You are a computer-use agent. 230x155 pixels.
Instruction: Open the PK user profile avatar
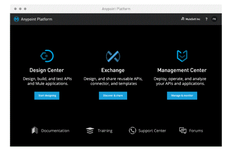point(214,19)
